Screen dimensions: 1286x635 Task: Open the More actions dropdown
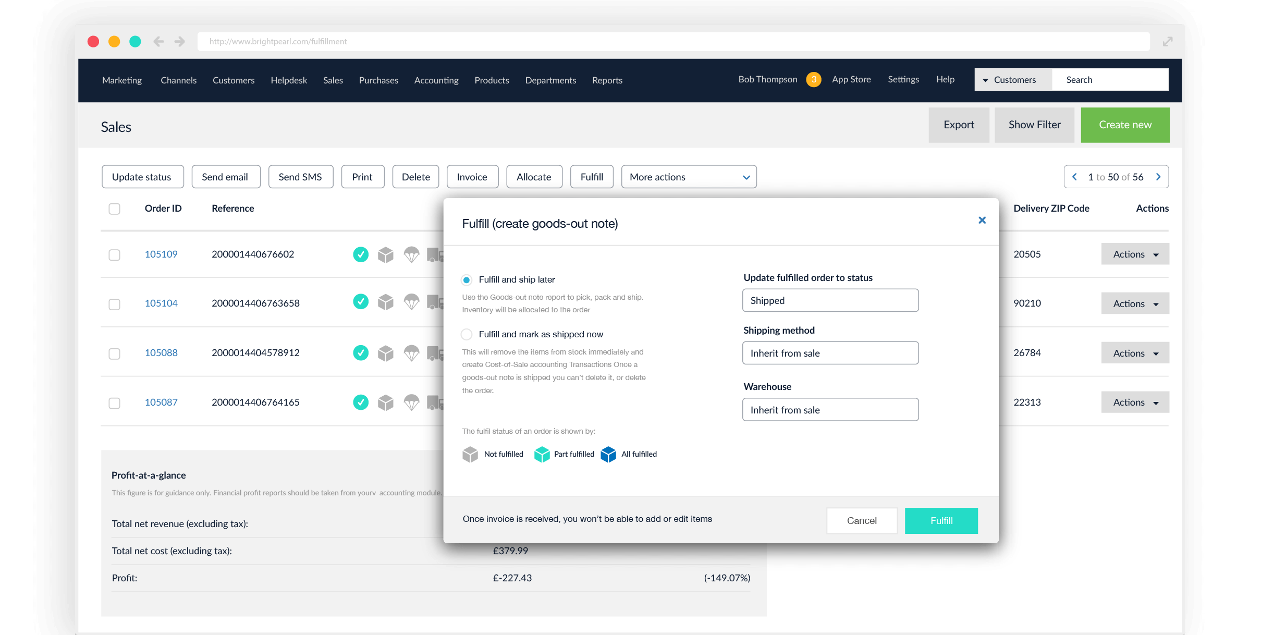point(689,177)
